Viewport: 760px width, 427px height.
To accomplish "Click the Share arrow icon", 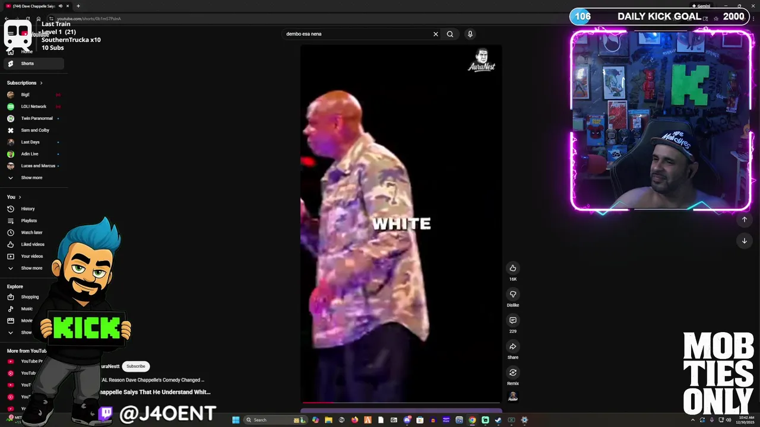I will (x=513, y=346).
